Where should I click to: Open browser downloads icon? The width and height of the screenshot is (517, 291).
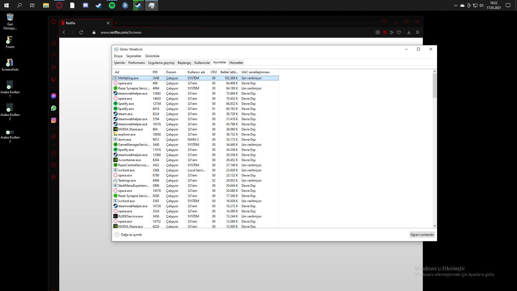(409, 32)
